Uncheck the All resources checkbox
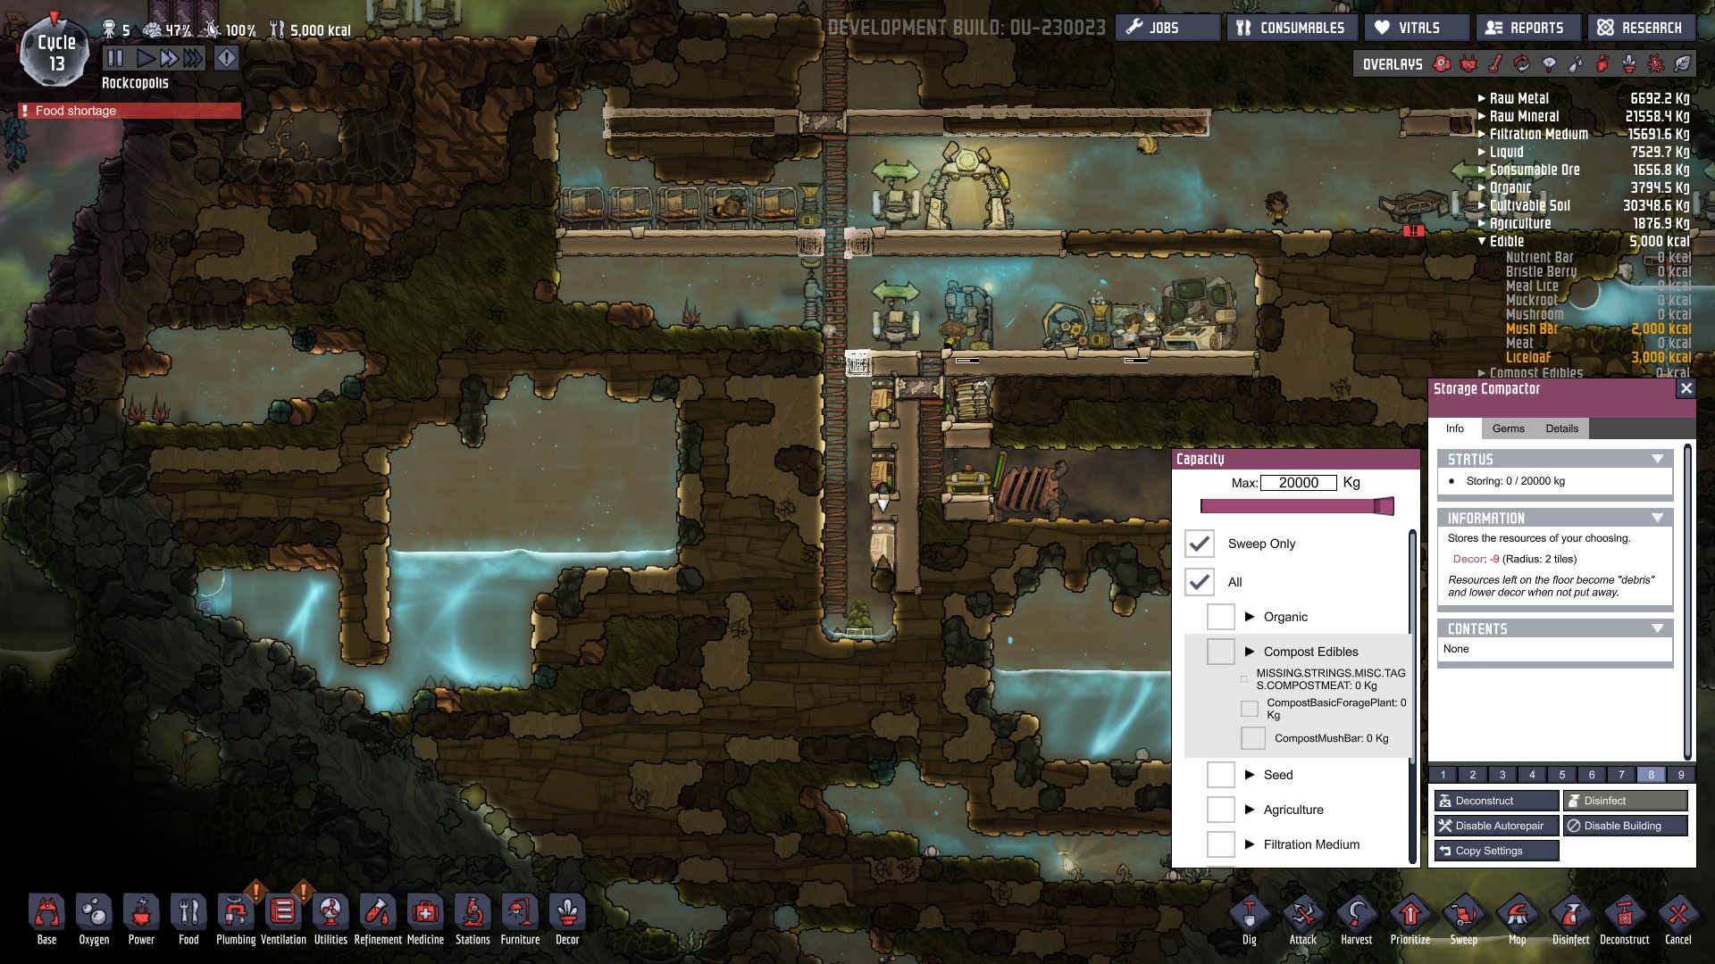1715x964 pixels. pos(1200,582)
